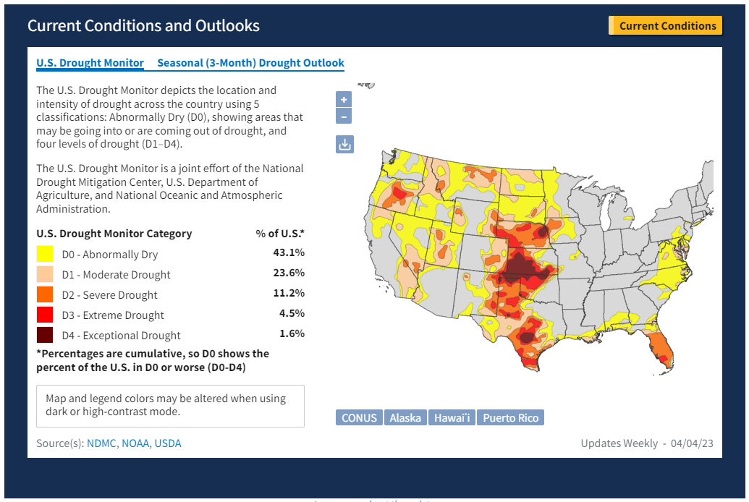Click Florida on the drought map
Viewport: 749px width, 502px height.
[x=659, y=346]
